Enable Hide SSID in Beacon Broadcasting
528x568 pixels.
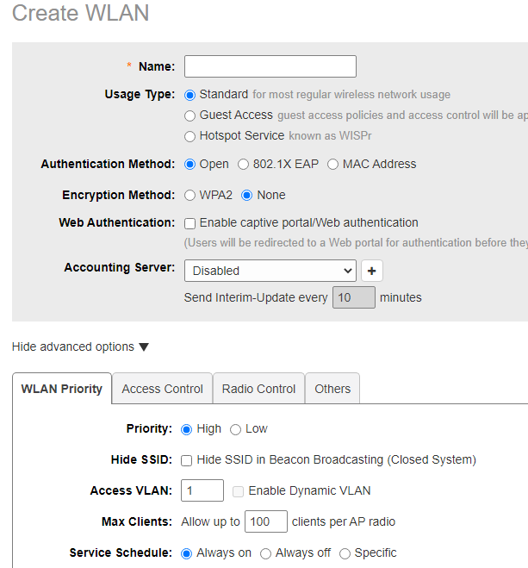pos(187,460)
